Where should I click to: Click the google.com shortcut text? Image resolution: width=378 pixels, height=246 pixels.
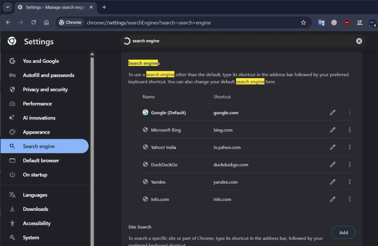226,113
